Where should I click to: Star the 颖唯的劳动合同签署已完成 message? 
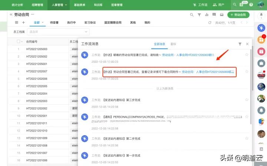(x=247, y=55)
